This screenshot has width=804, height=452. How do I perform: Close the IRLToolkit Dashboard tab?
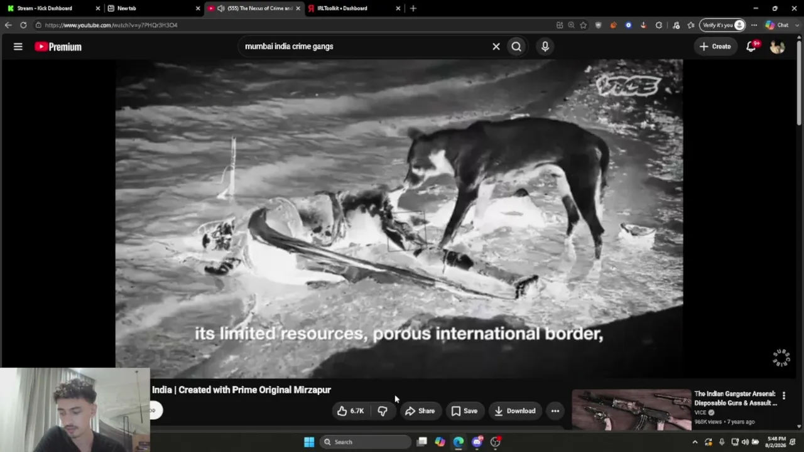[398, 8]
